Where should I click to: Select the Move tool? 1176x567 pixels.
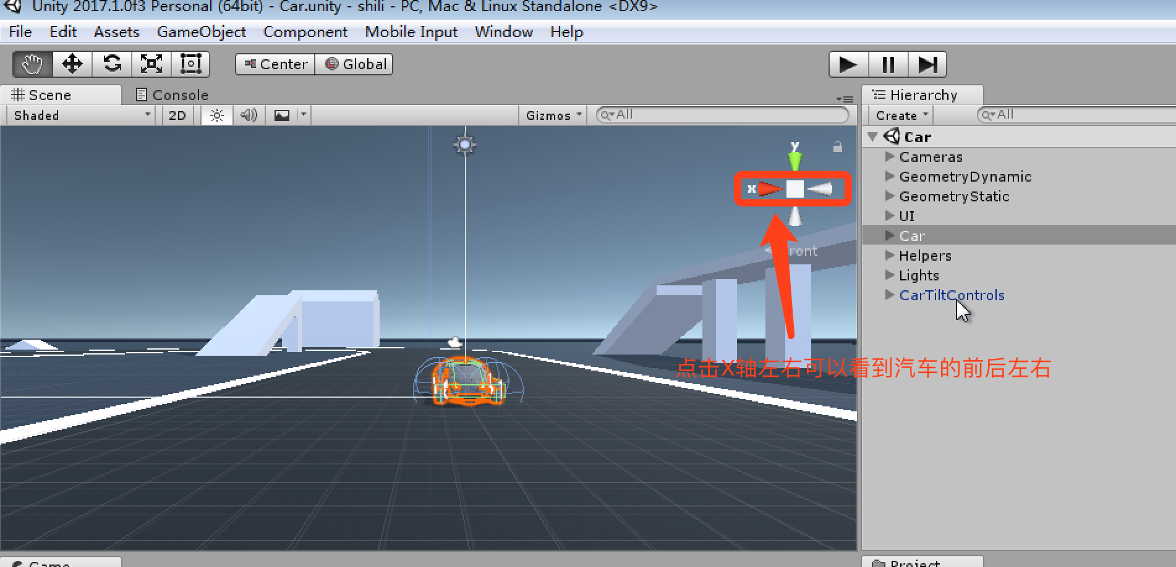coord(72,64)
